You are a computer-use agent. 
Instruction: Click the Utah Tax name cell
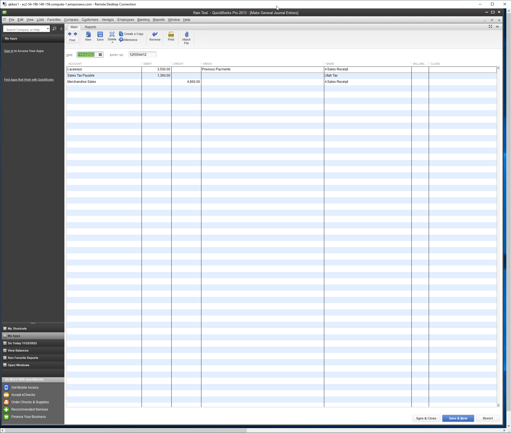tap(368, 76)
